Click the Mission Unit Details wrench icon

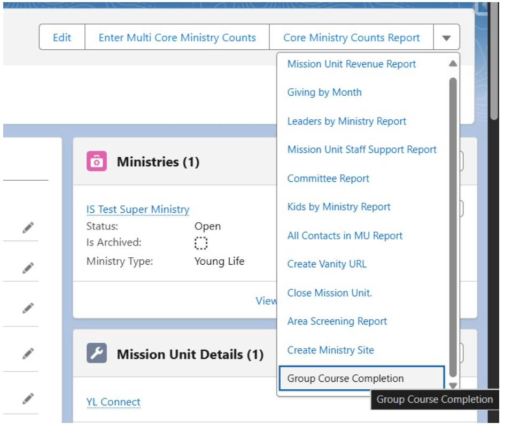pyautogui.click(x=97, y=354)
